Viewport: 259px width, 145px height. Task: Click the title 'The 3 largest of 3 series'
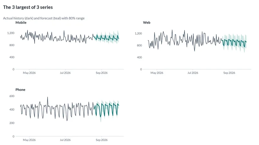[28, 7]
